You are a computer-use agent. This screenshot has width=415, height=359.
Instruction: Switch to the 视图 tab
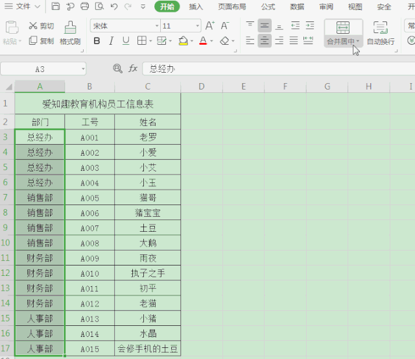(x=355, y=6)
